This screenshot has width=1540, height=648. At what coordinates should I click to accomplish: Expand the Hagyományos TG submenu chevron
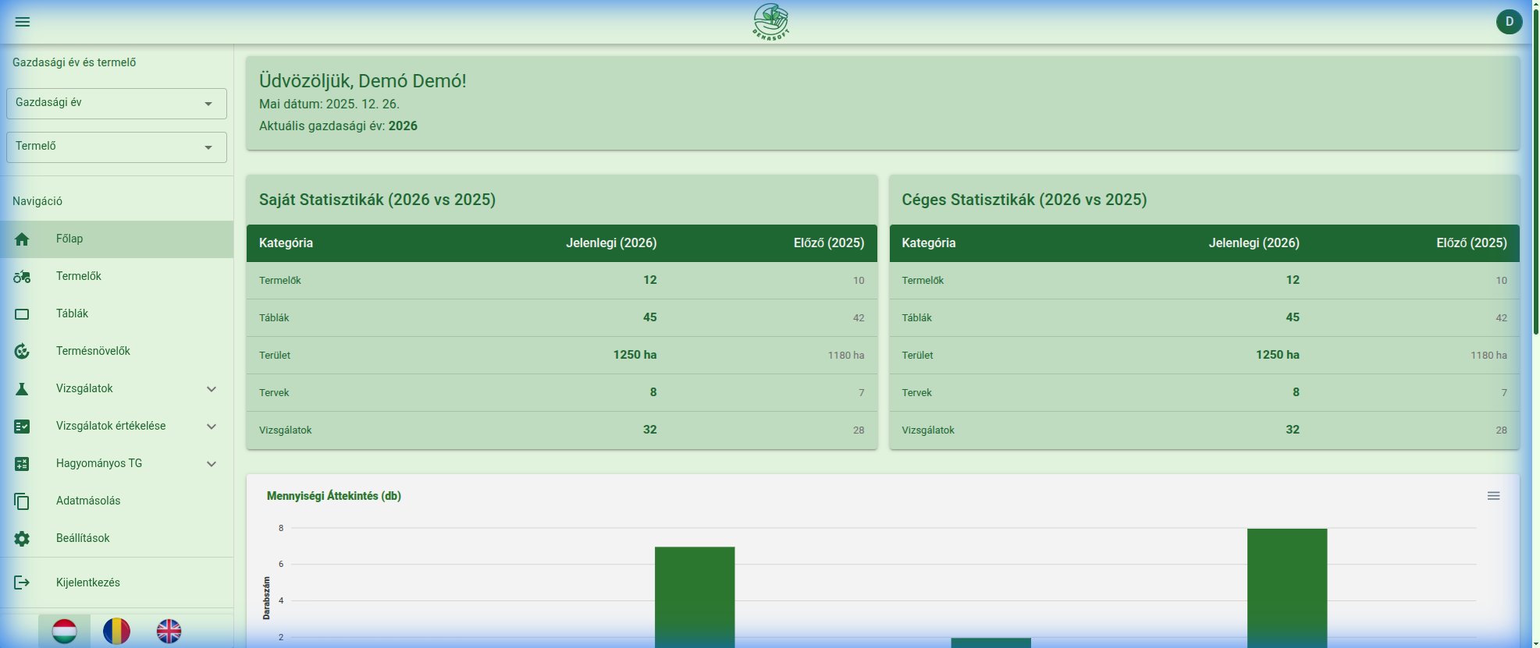[212, 464]
